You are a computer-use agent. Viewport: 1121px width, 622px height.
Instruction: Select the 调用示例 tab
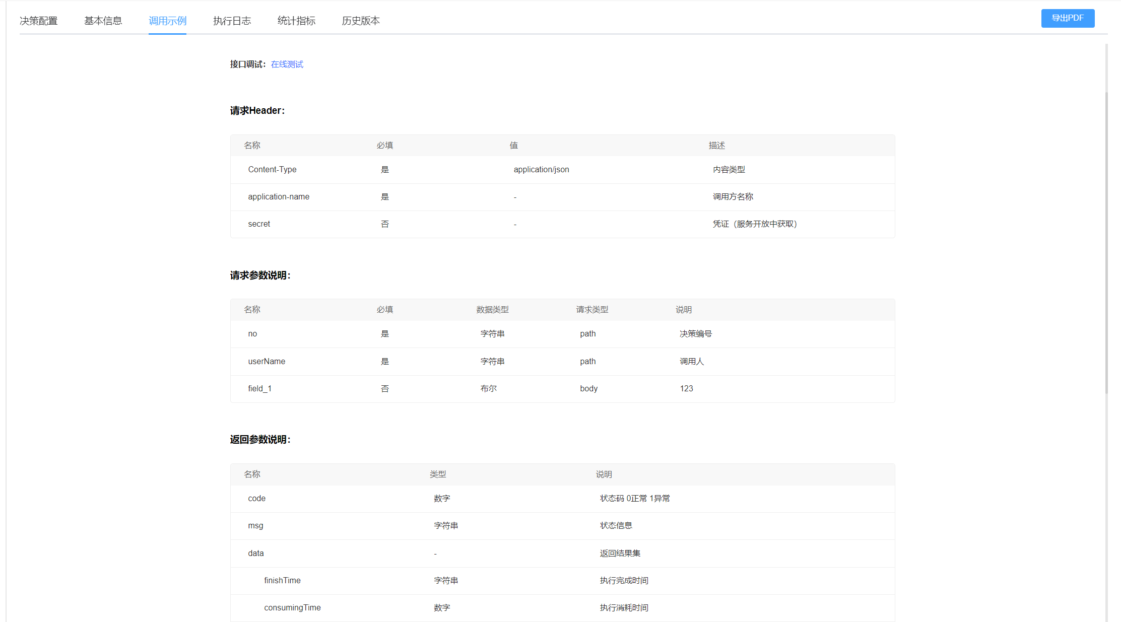coord(167,21)
